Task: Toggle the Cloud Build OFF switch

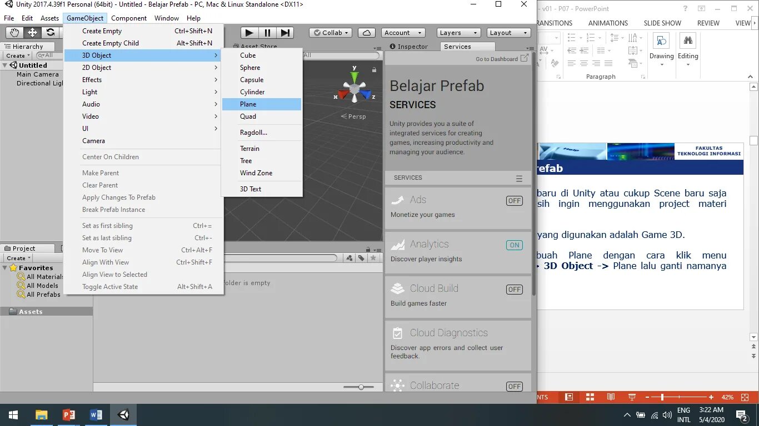Action: [515, 290]
